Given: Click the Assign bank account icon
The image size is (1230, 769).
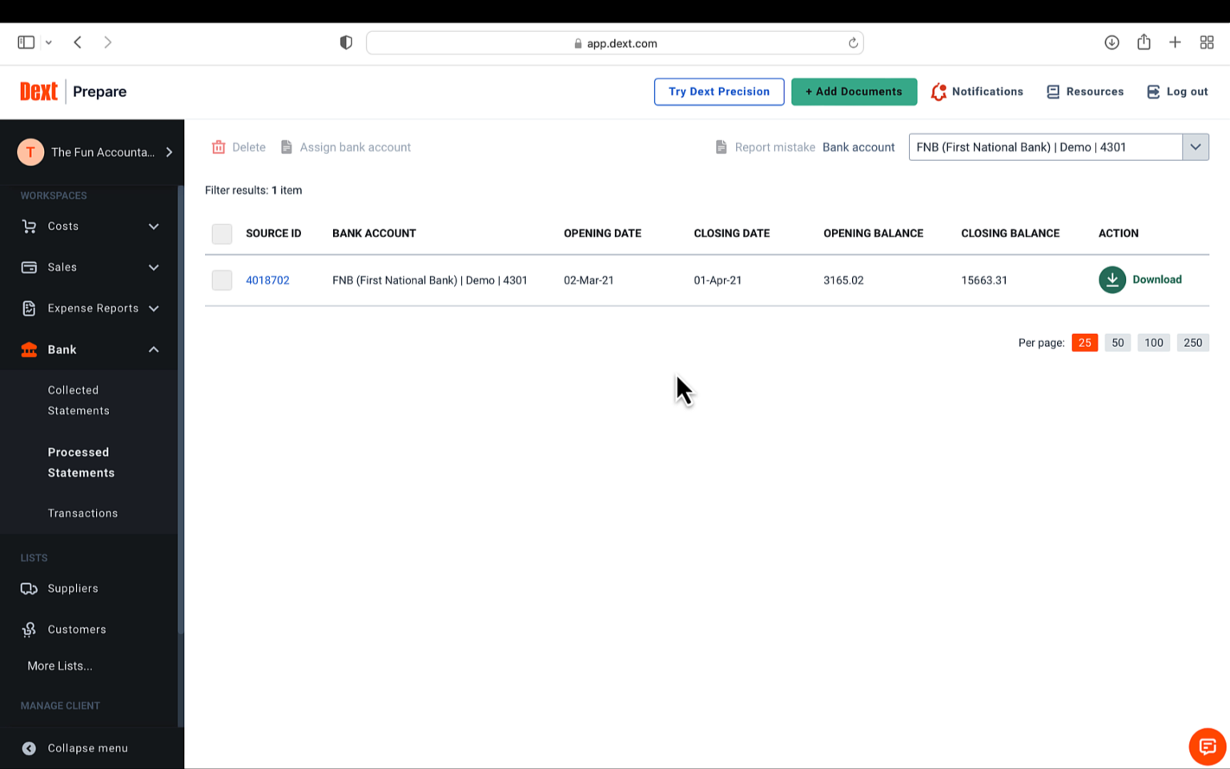Looking at the screenshot, I should click(x=287, y=147).
